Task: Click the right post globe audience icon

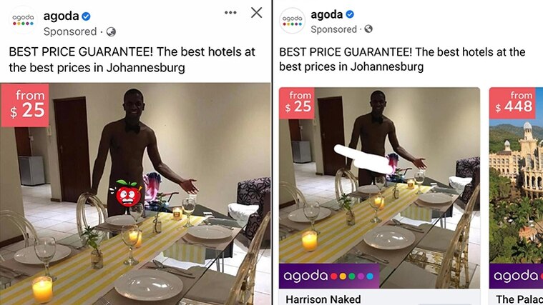Action: point(368,29)
